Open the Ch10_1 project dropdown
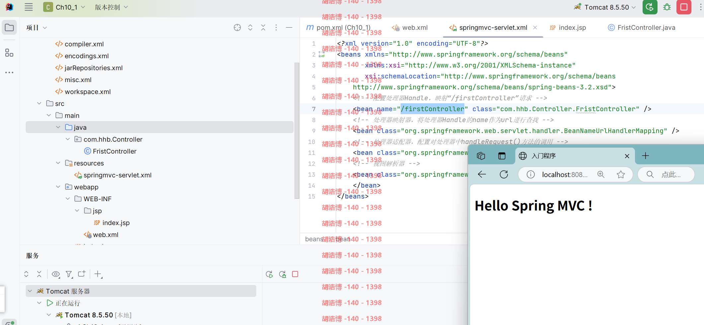Screen dimensions: 704x325 click(x=64, y=7)
